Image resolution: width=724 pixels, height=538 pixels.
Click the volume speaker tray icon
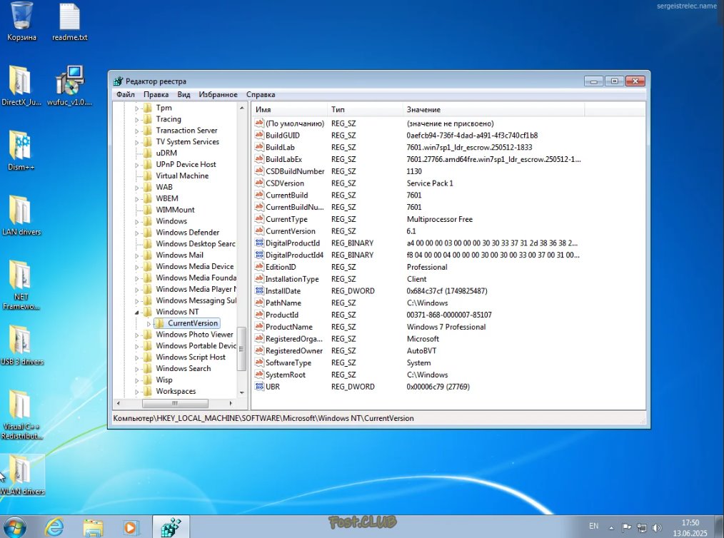coord(657,527)
